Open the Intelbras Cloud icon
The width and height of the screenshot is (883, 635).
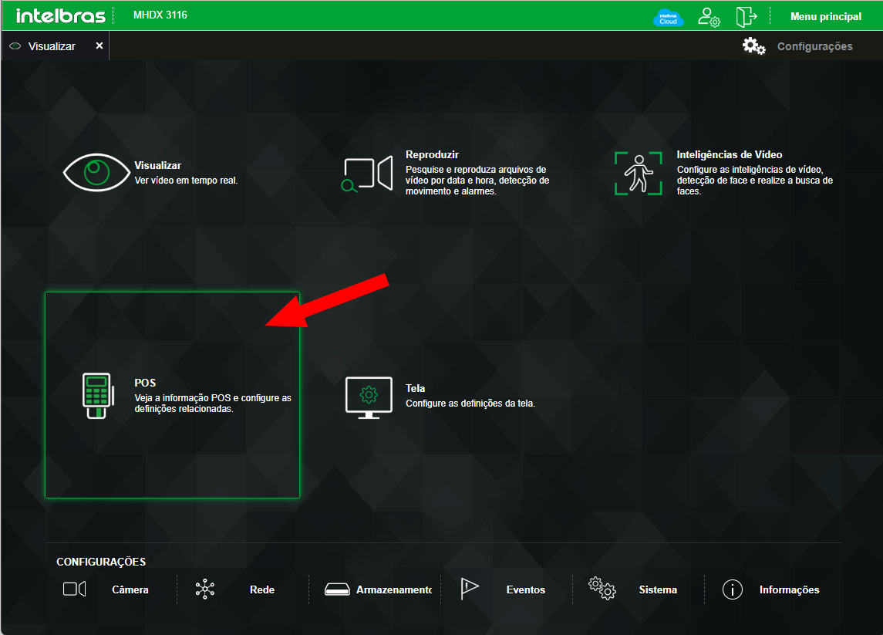(x=668, y=18)
